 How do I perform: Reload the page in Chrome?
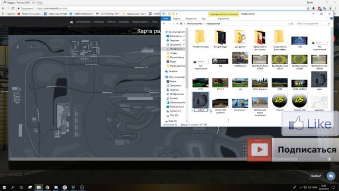pos(13,8)
